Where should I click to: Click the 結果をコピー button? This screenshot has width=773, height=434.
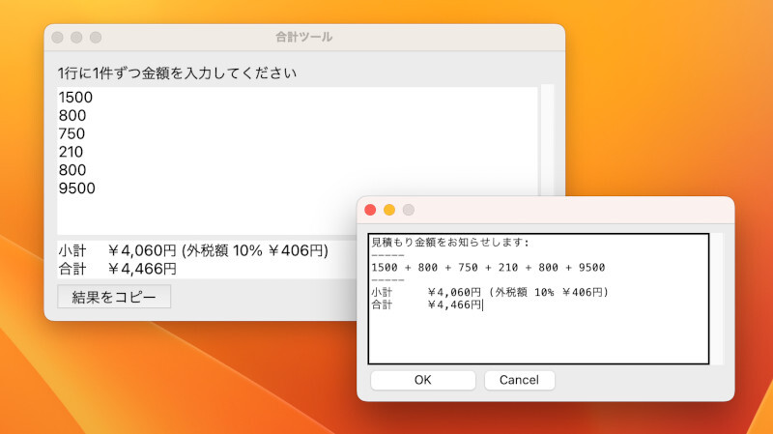point(114,297)
